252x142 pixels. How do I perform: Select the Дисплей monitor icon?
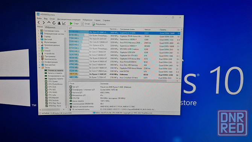42,39
